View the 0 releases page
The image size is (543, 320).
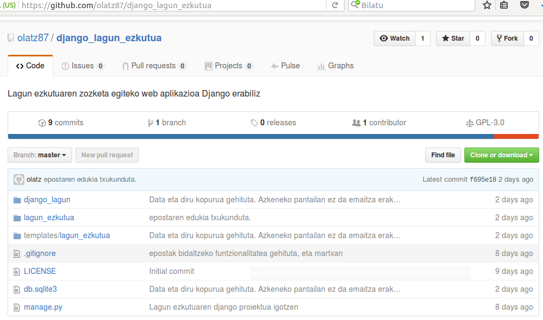[x=273, y=123]
